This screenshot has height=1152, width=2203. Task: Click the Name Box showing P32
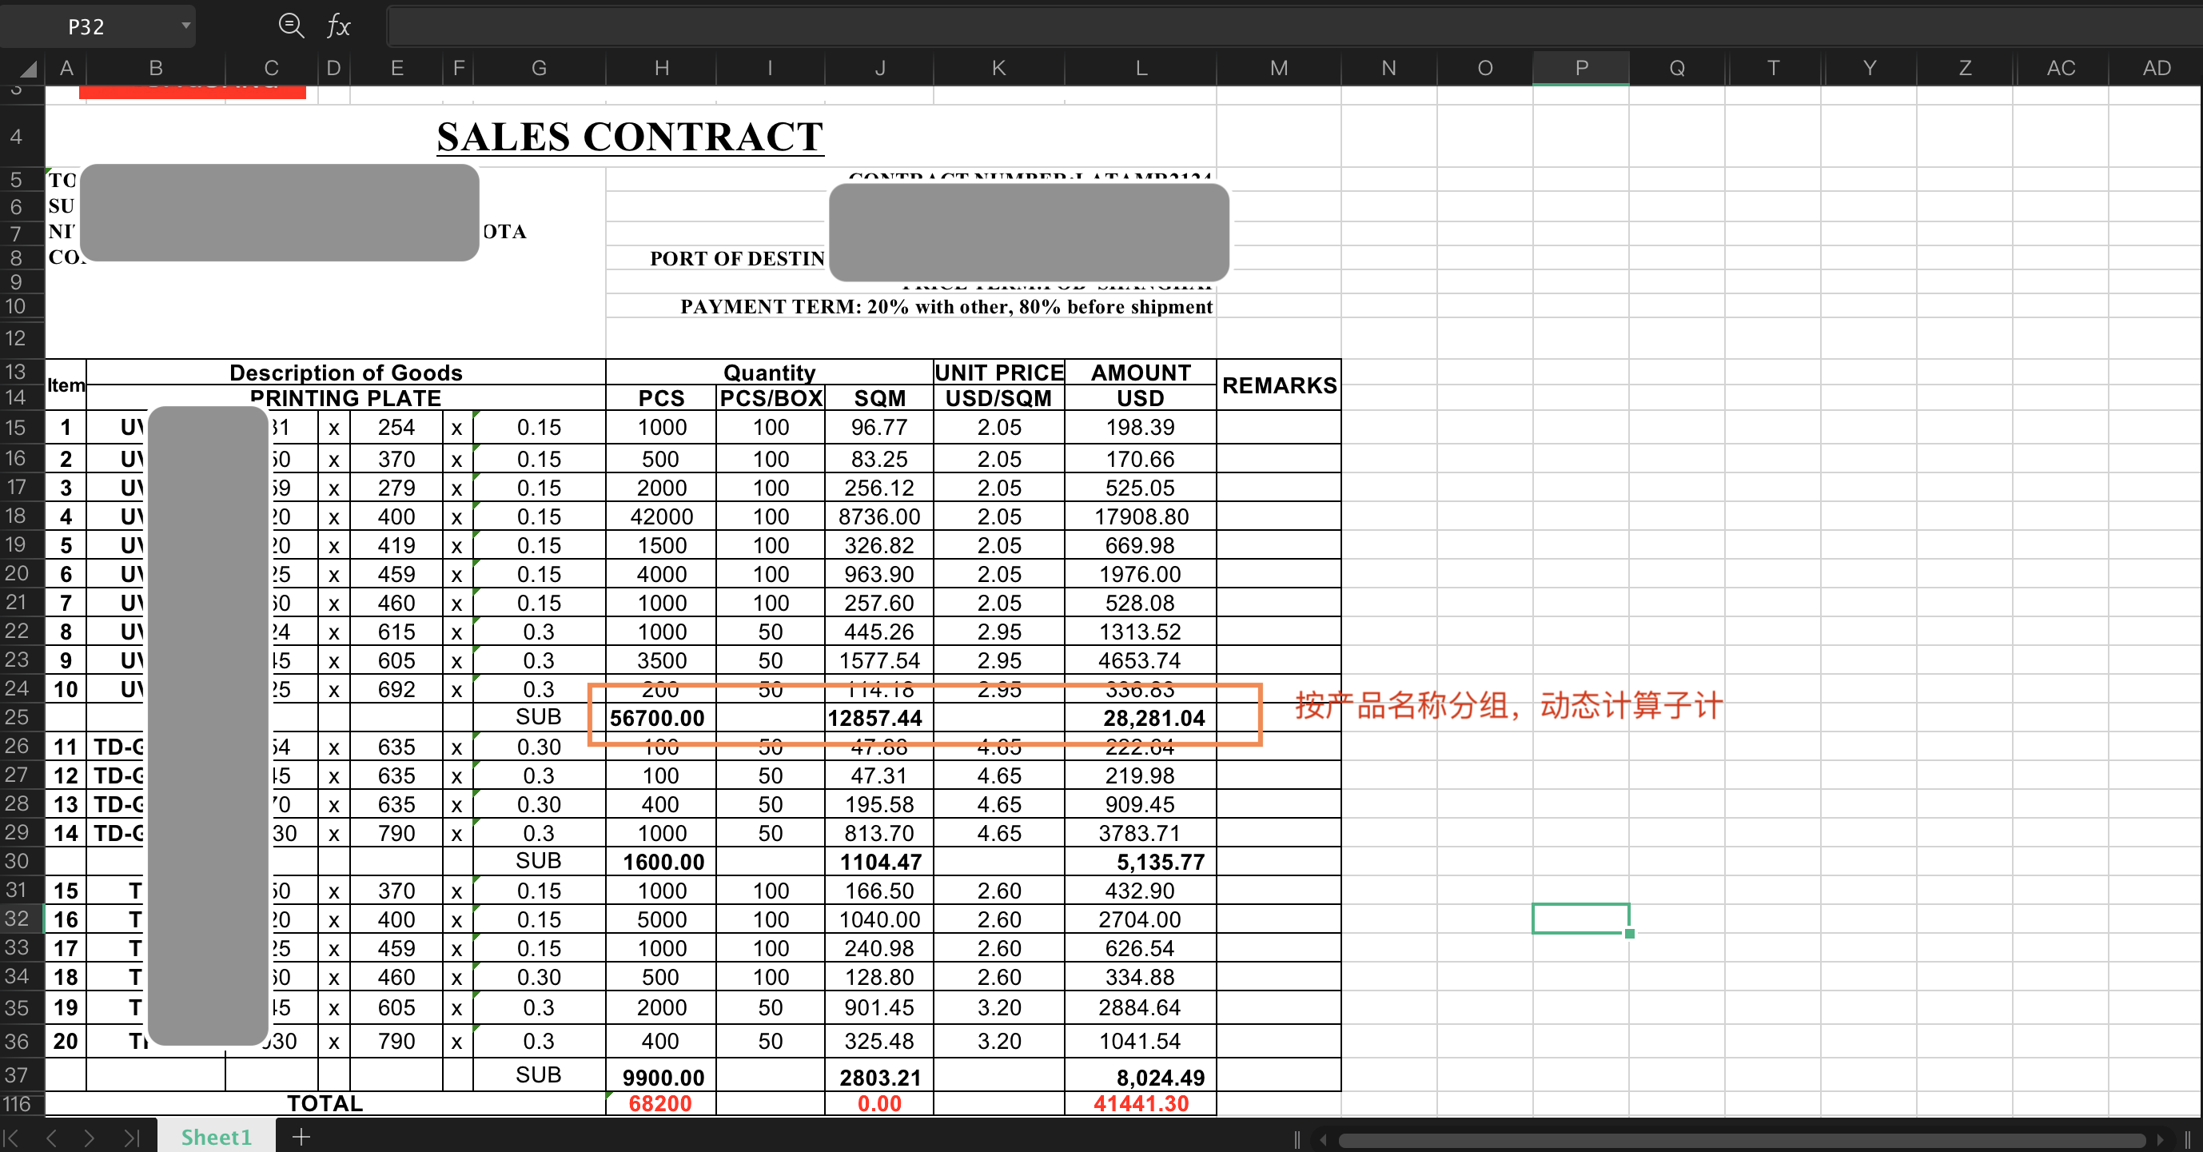[87, 26]
